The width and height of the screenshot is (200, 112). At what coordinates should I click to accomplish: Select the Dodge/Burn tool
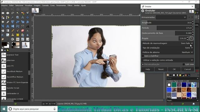12,39
